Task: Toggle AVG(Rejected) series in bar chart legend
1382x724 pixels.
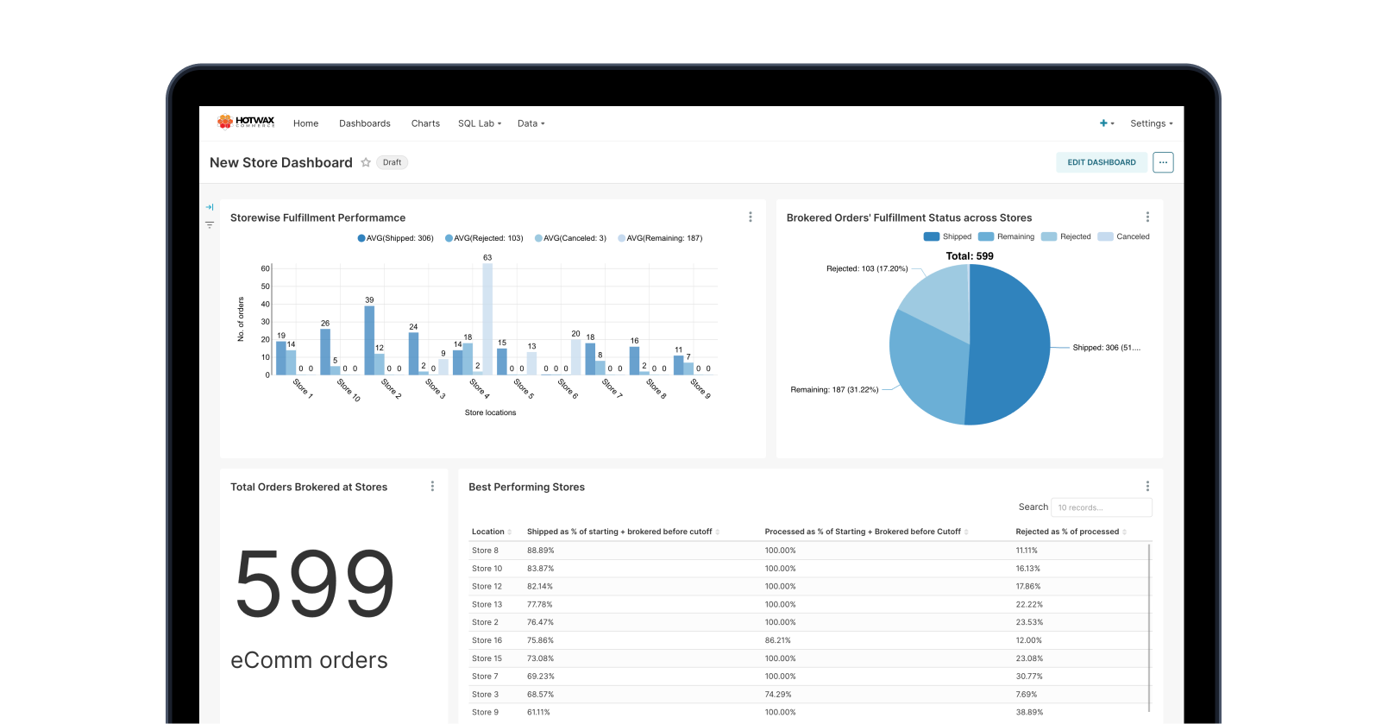Action: point(484,238)
